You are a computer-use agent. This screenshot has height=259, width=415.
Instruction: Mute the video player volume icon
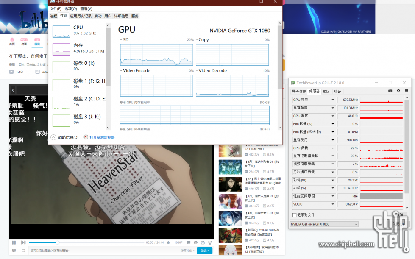coord(168,242)
